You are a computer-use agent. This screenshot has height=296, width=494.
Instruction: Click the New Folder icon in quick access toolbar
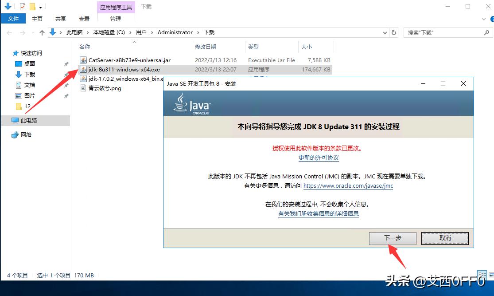coord(32,6)
